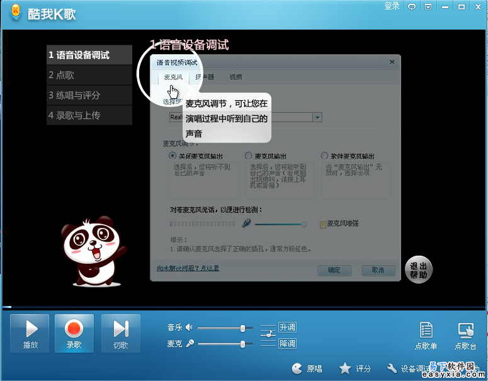Click the microphone detection level meter

pyautogui.click(x=202, y=224)
